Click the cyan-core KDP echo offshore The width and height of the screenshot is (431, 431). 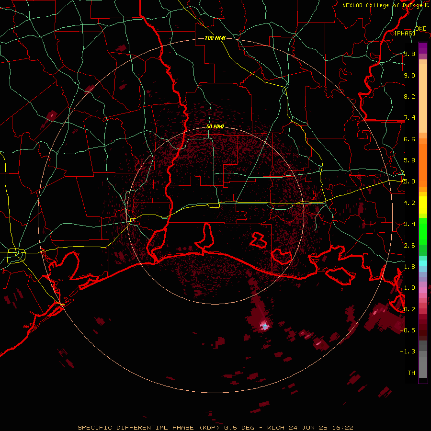pyautogui.click(x=265, y=326)
